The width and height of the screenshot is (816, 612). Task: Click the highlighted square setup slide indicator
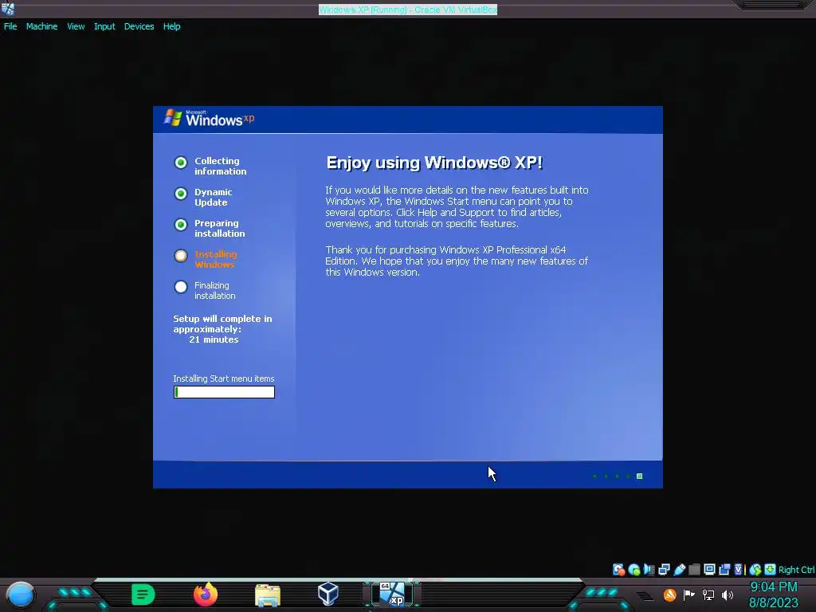[640, 477]
